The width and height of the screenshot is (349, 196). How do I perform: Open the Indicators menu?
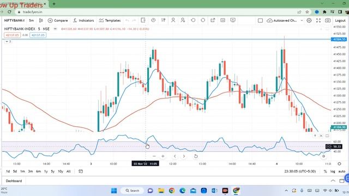click(83, 21)
